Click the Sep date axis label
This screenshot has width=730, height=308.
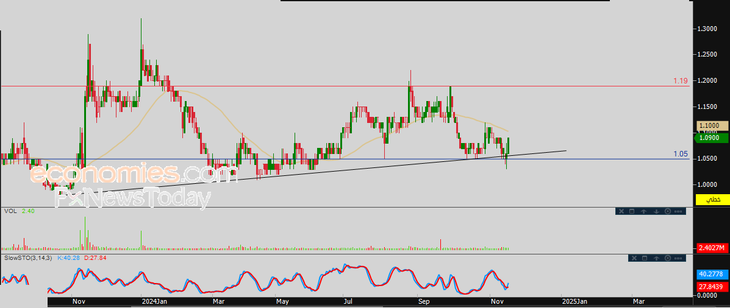point(423,302)
